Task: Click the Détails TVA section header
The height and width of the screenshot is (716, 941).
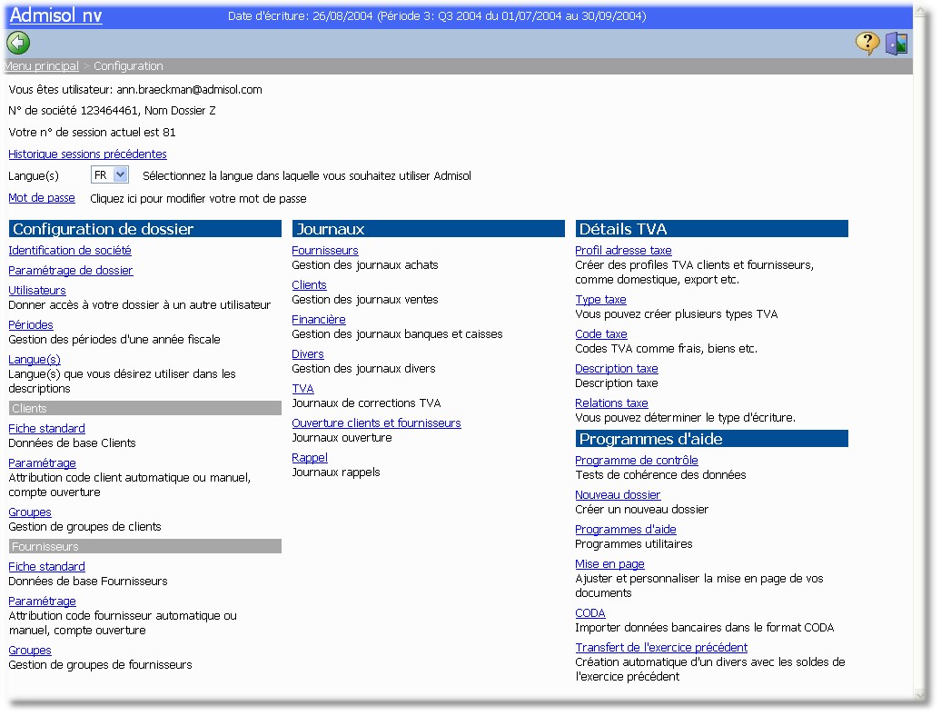Action: 712,229
